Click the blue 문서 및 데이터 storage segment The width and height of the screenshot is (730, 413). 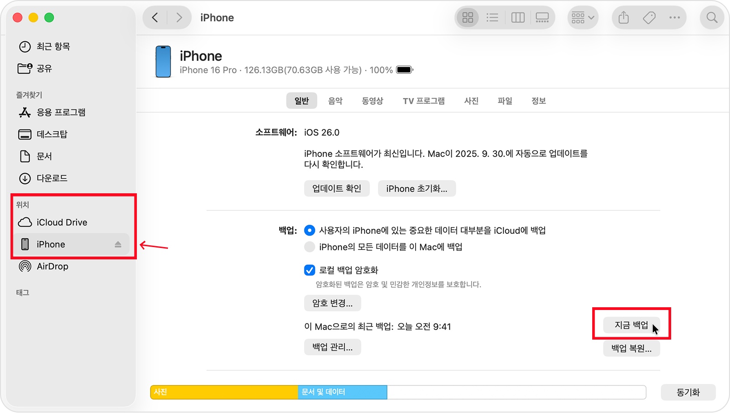(342, 392)
